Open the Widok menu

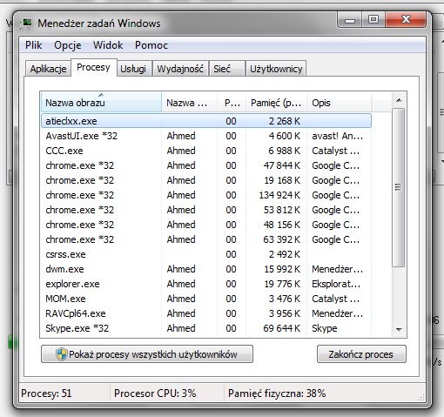coord(108,45)
